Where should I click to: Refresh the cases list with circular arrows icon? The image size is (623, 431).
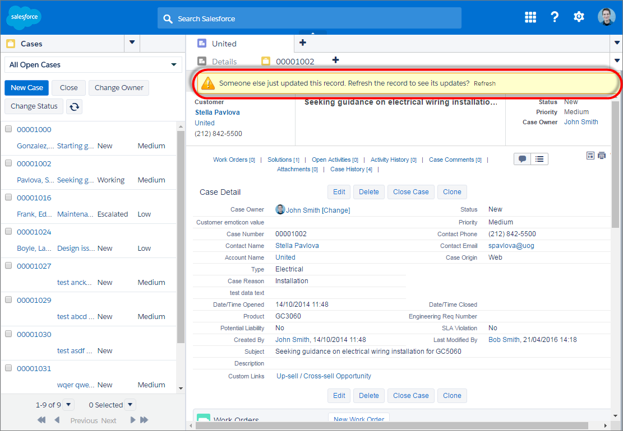74,106
